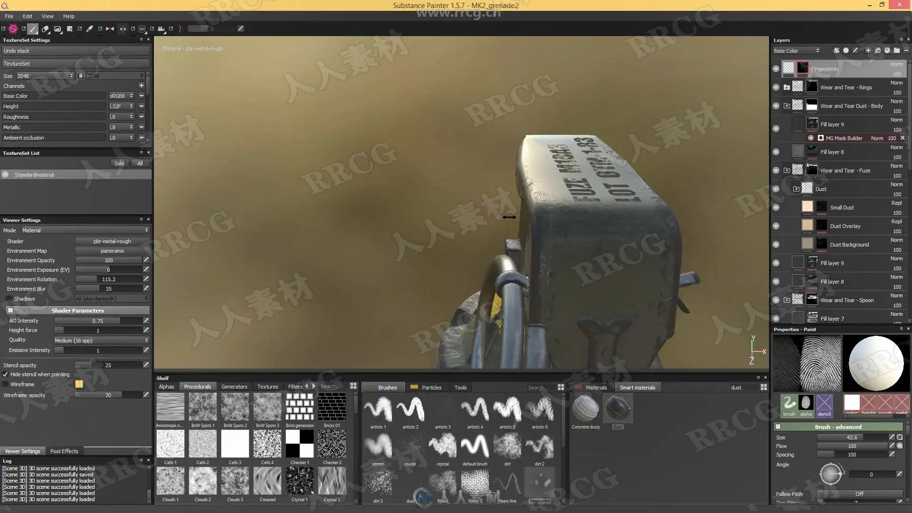Select the Concrete dusty smart material thumbnail

586,408
